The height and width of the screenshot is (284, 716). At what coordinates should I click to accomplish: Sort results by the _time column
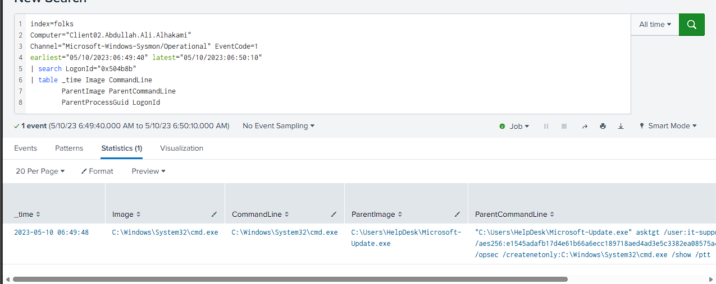click(27, 215)
